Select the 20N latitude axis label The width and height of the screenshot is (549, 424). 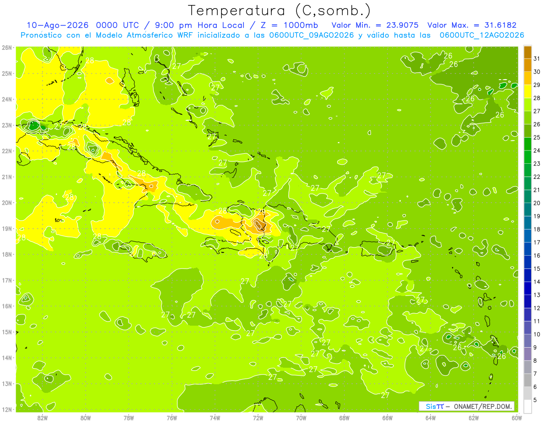click(6, 203)
